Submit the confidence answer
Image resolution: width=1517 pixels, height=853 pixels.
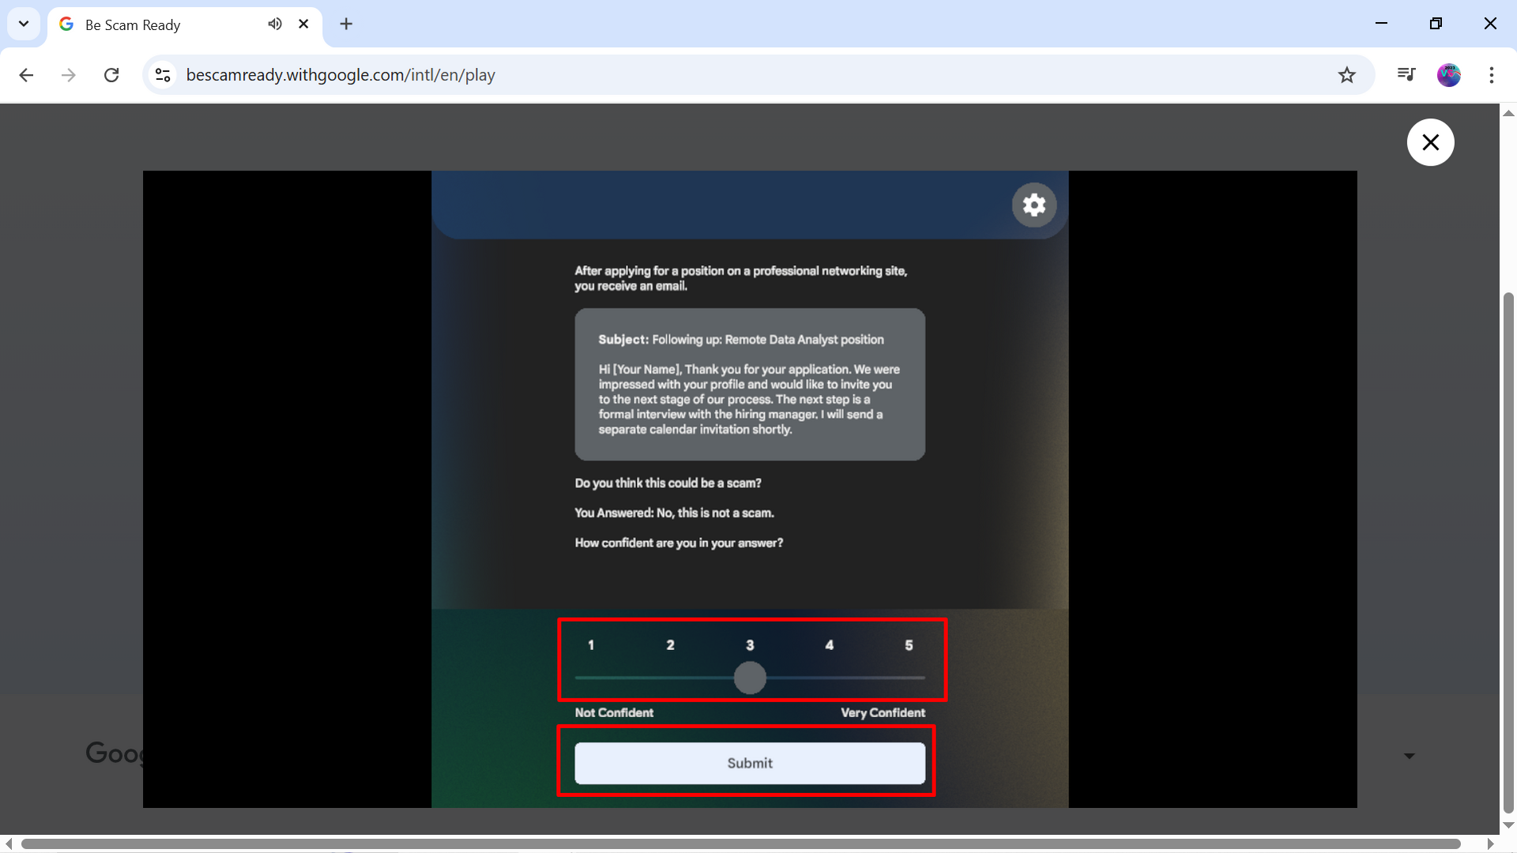[x=749, y=763]
